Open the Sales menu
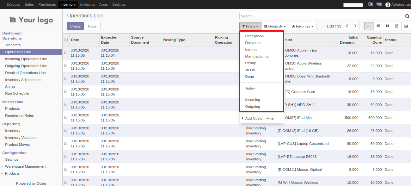 (29, 4)
